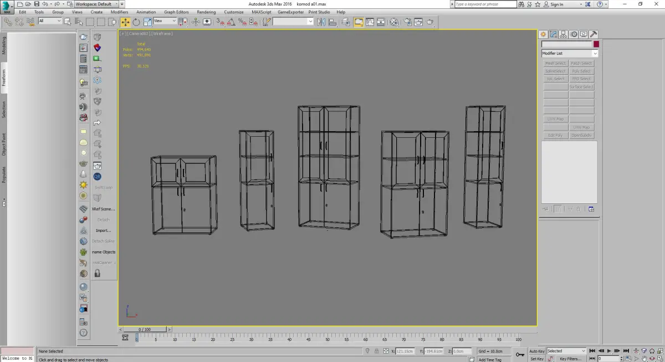The height and width of the screenshot is (362, 665).
Task: Click the Select and Link tool
Action: point(8,22)
